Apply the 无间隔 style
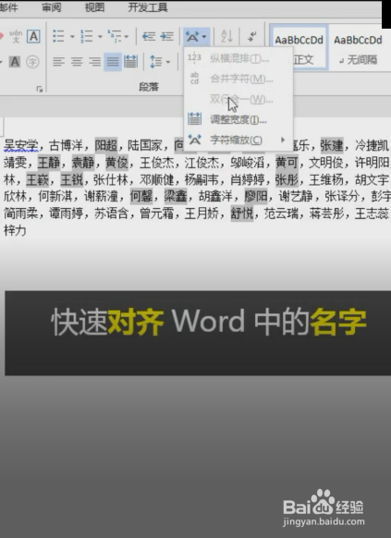Screen dimensions: 391x538 (x=358, y=47)
